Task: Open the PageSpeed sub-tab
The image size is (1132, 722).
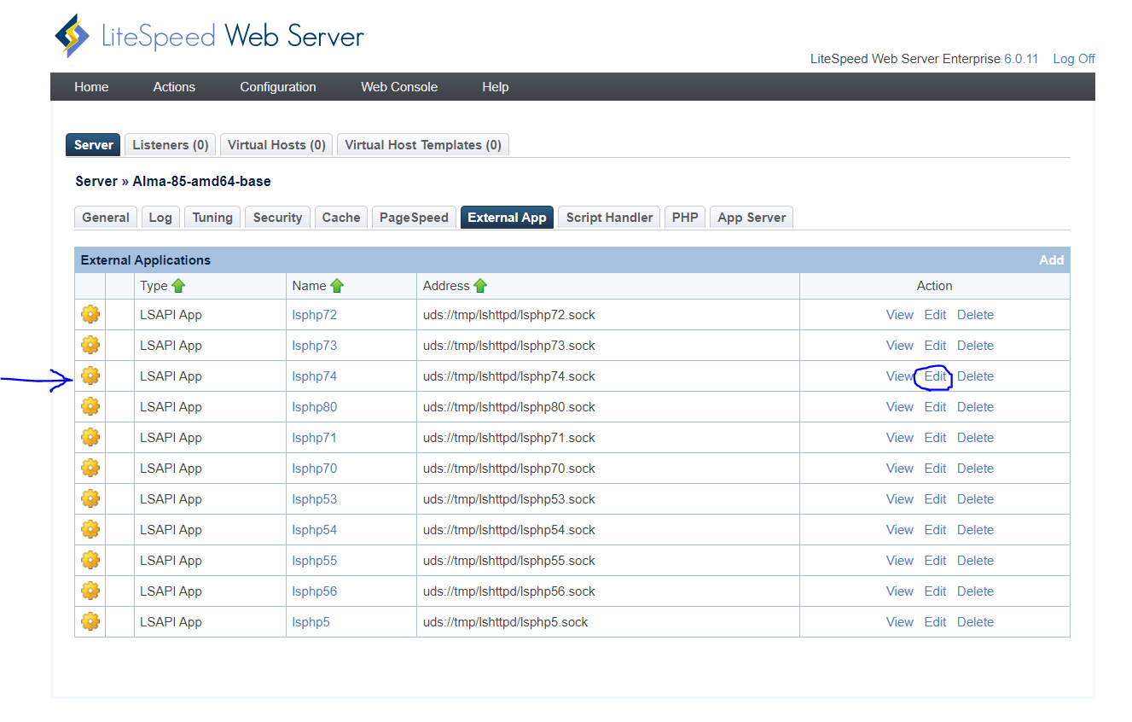Action: pos(414,218)
